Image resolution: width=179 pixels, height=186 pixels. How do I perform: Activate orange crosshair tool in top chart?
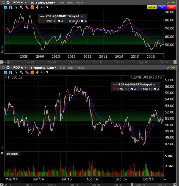pos(32,7)
